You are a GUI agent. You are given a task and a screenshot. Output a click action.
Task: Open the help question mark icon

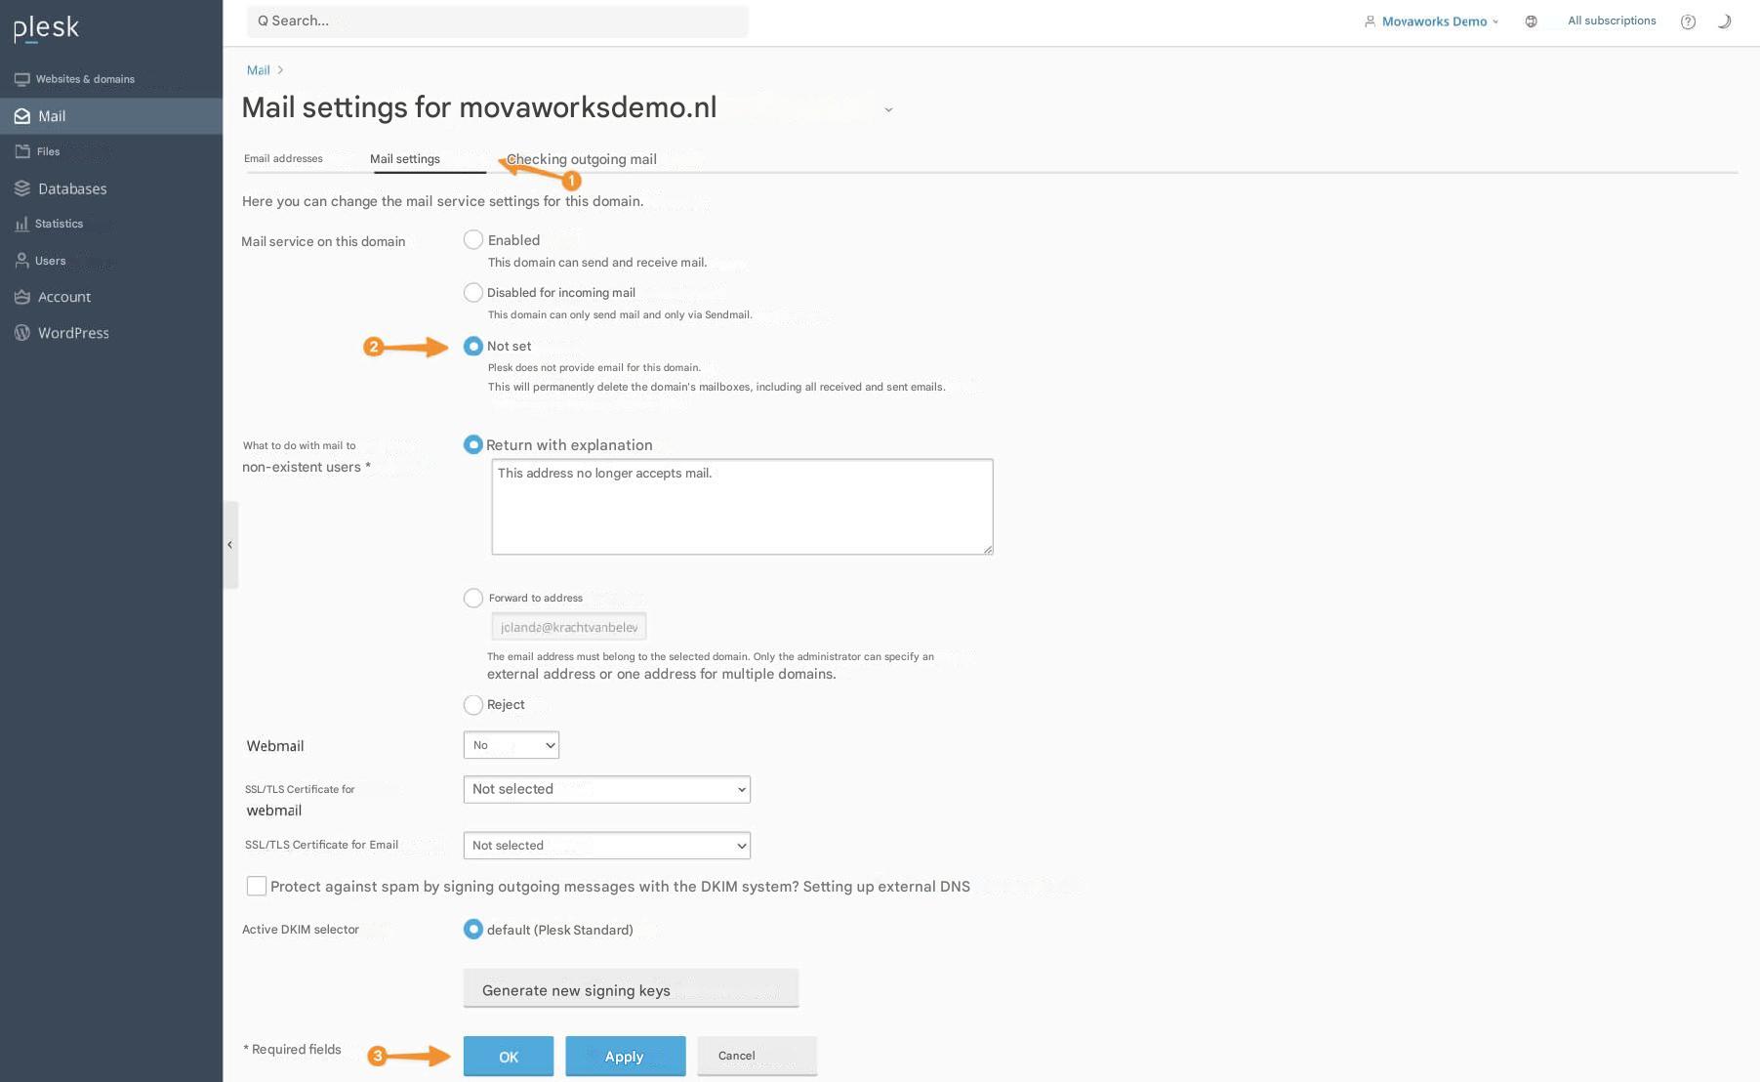[x=1688, y=21]
